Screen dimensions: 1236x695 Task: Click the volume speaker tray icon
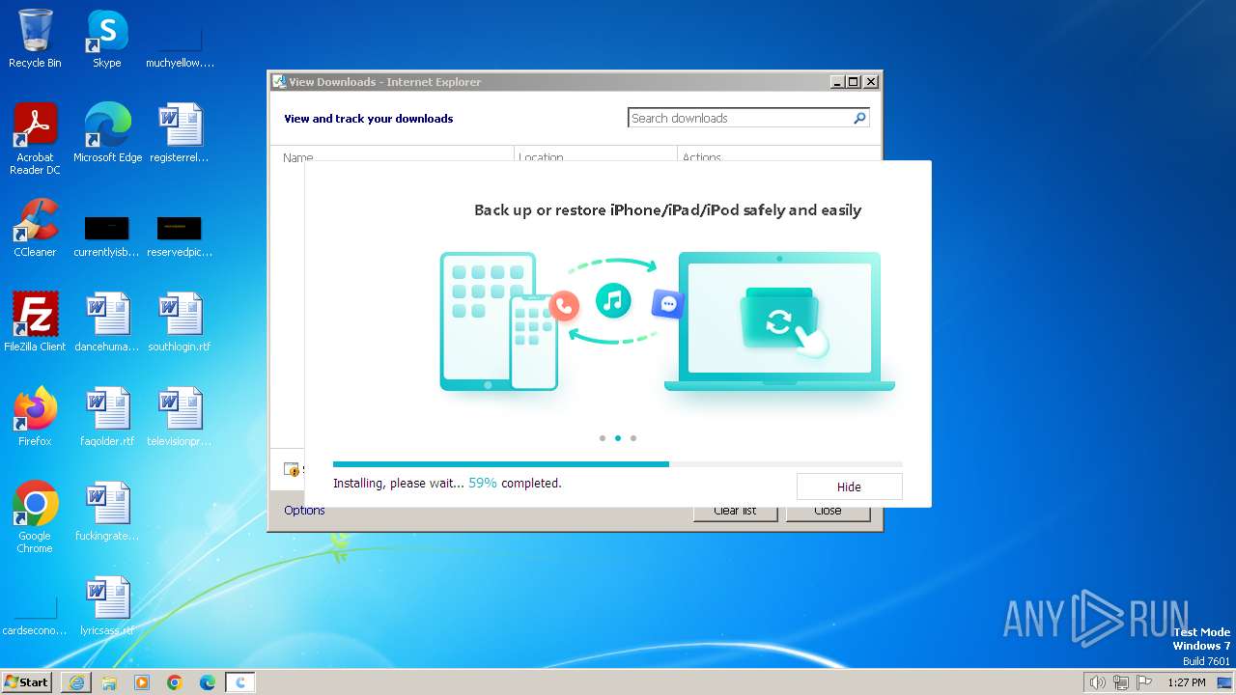coord(1097,682)
